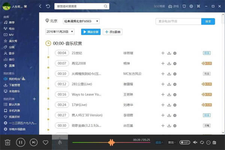Open the round more icon in player bar

(208, 142)
